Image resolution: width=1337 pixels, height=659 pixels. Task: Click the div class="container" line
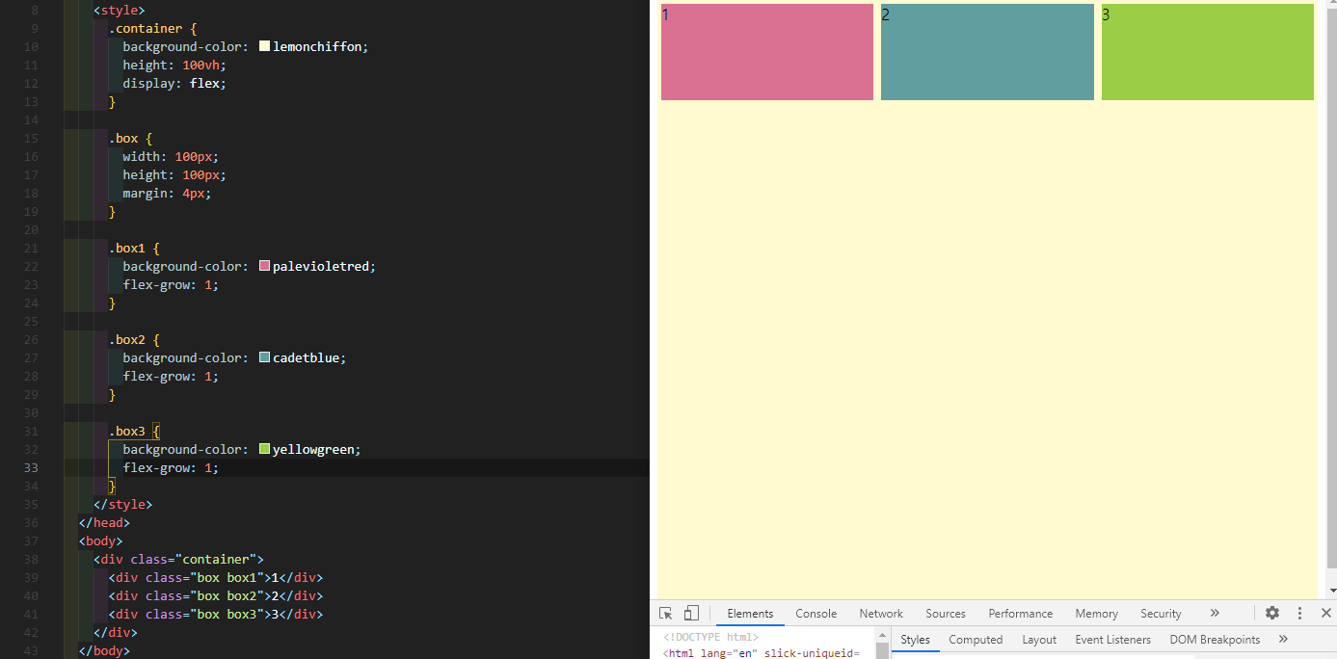pyautogui.click(x=178, y=559)
